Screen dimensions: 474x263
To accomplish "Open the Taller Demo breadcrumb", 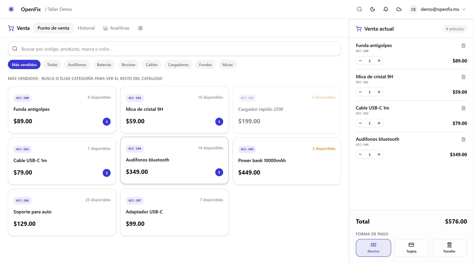I will click(60, 9).
